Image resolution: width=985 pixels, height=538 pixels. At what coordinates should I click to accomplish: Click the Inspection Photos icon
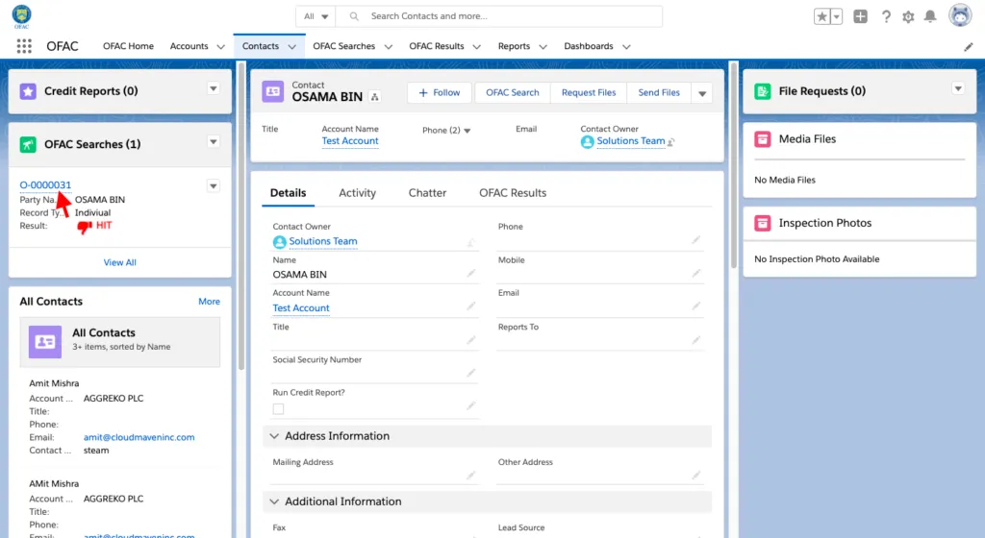point(763,223)
